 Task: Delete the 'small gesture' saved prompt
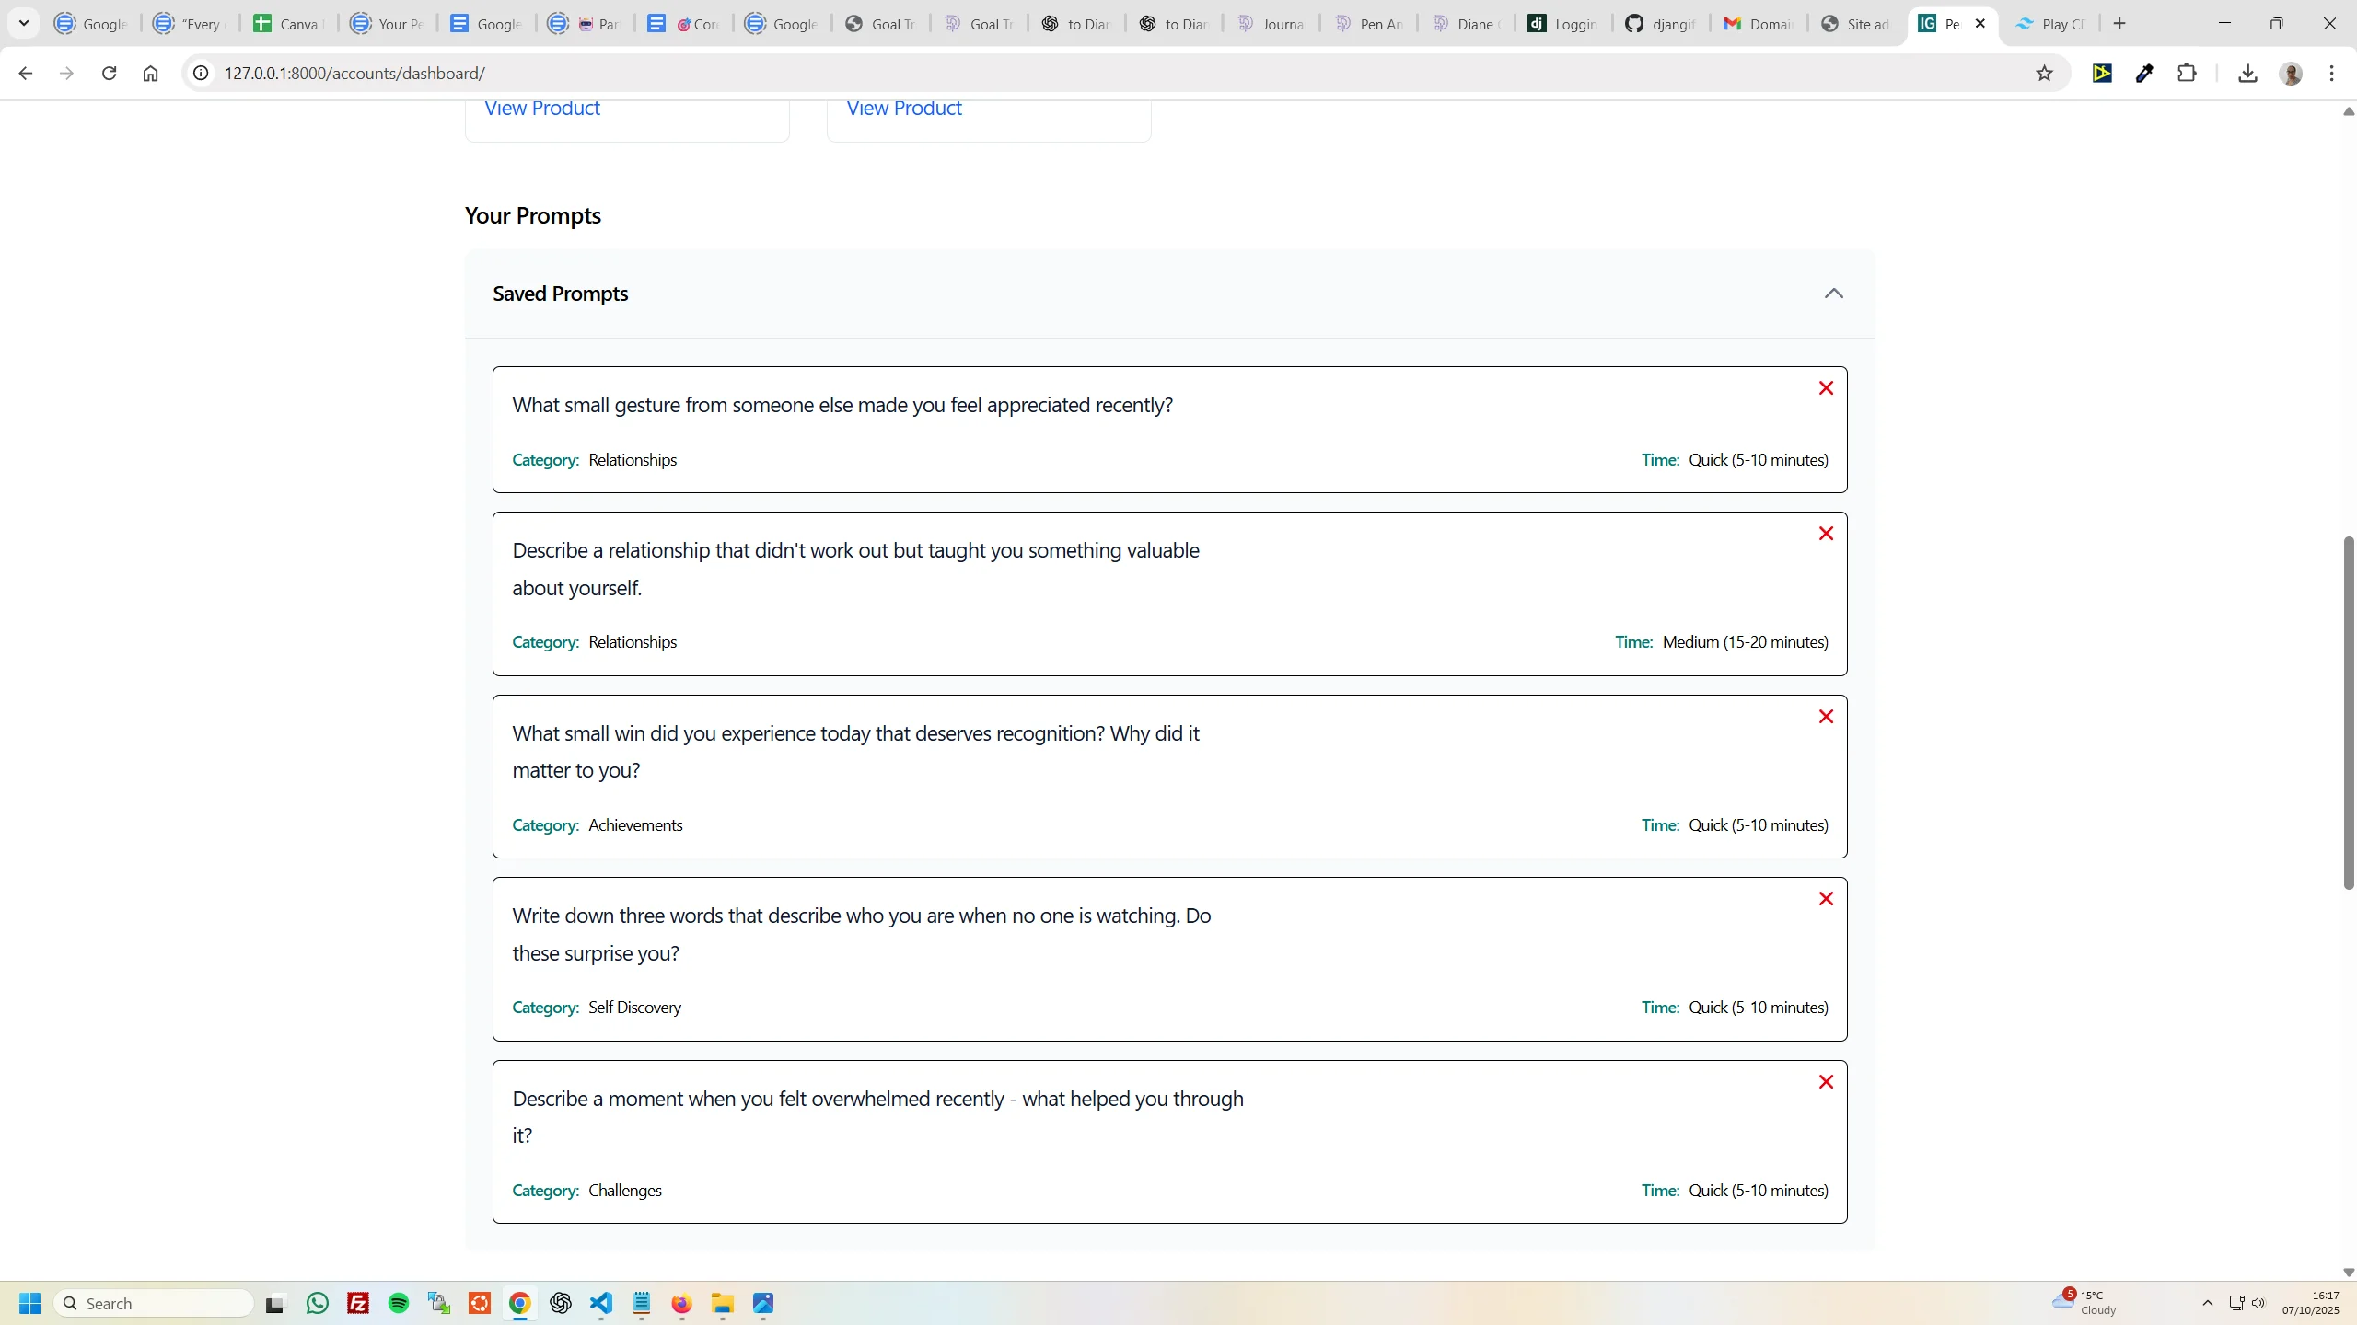click(x=1826, y=387)
